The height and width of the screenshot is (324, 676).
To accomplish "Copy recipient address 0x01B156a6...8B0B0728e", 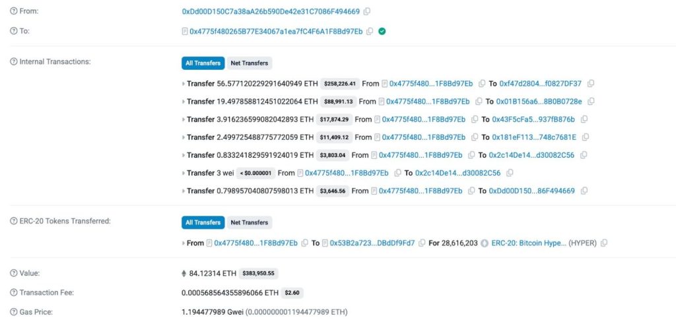I will [x=591, y=102].
